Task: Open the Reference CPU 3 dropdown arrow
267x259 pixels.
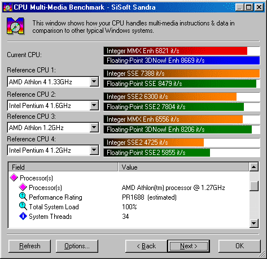Action: 94,128
